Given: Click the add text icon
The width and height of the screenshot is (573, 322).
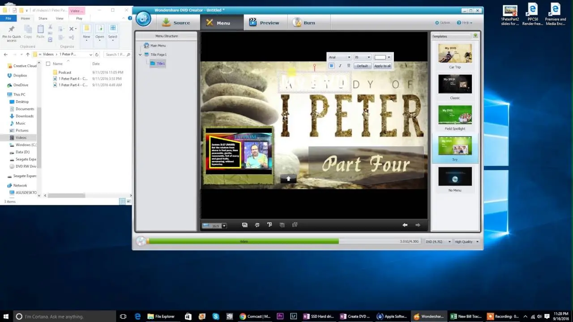Looking at the screenshot, I should [x=269, y=225].
